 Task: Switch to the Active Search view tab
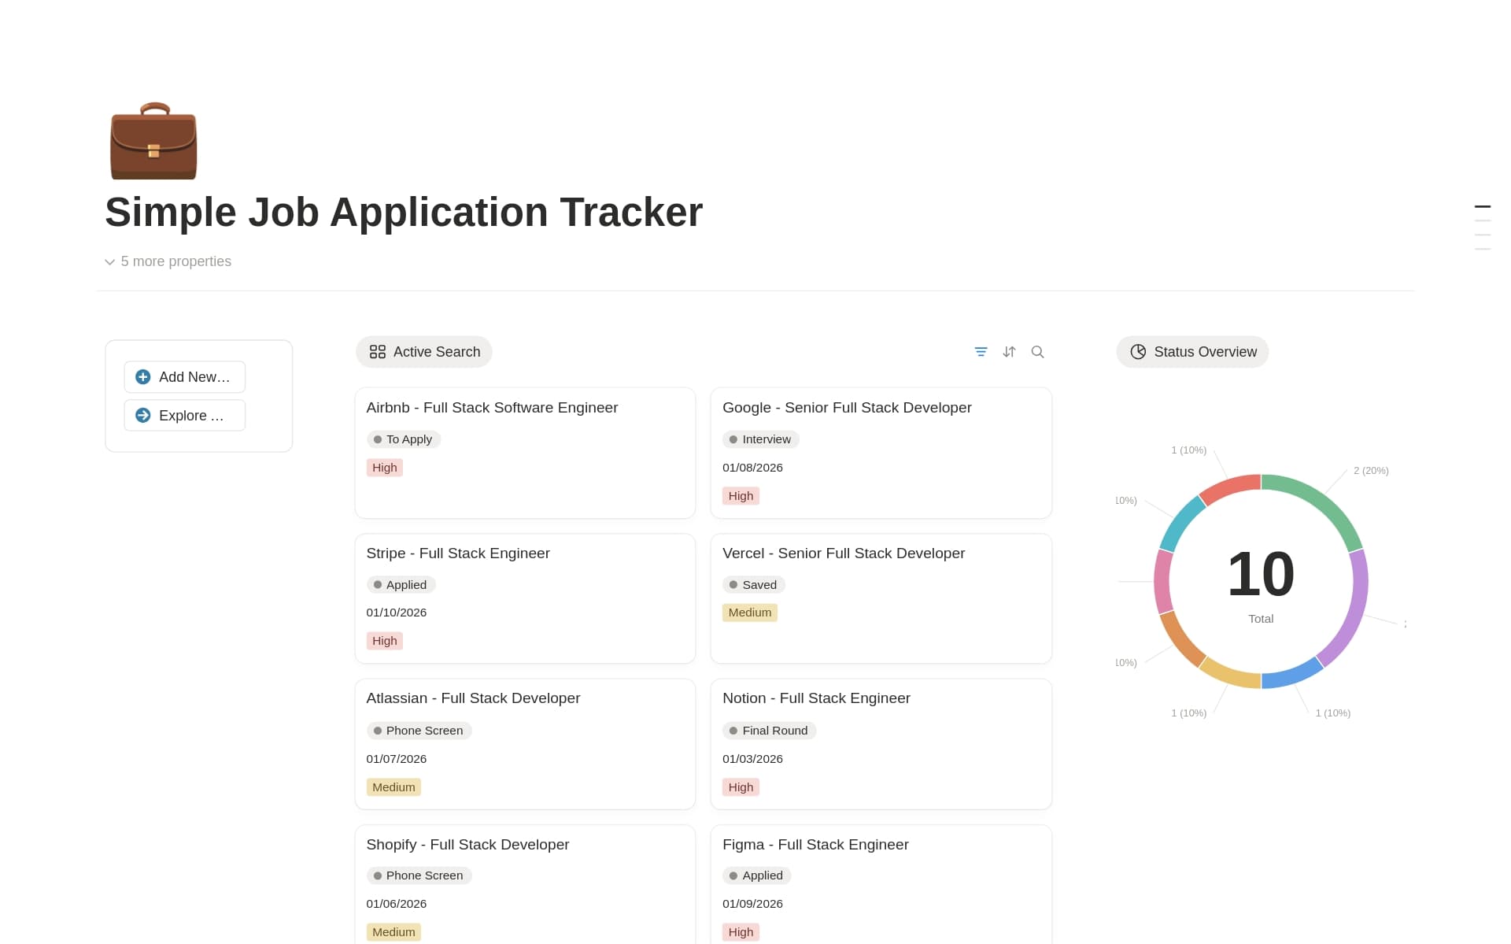tap(424, 352)
